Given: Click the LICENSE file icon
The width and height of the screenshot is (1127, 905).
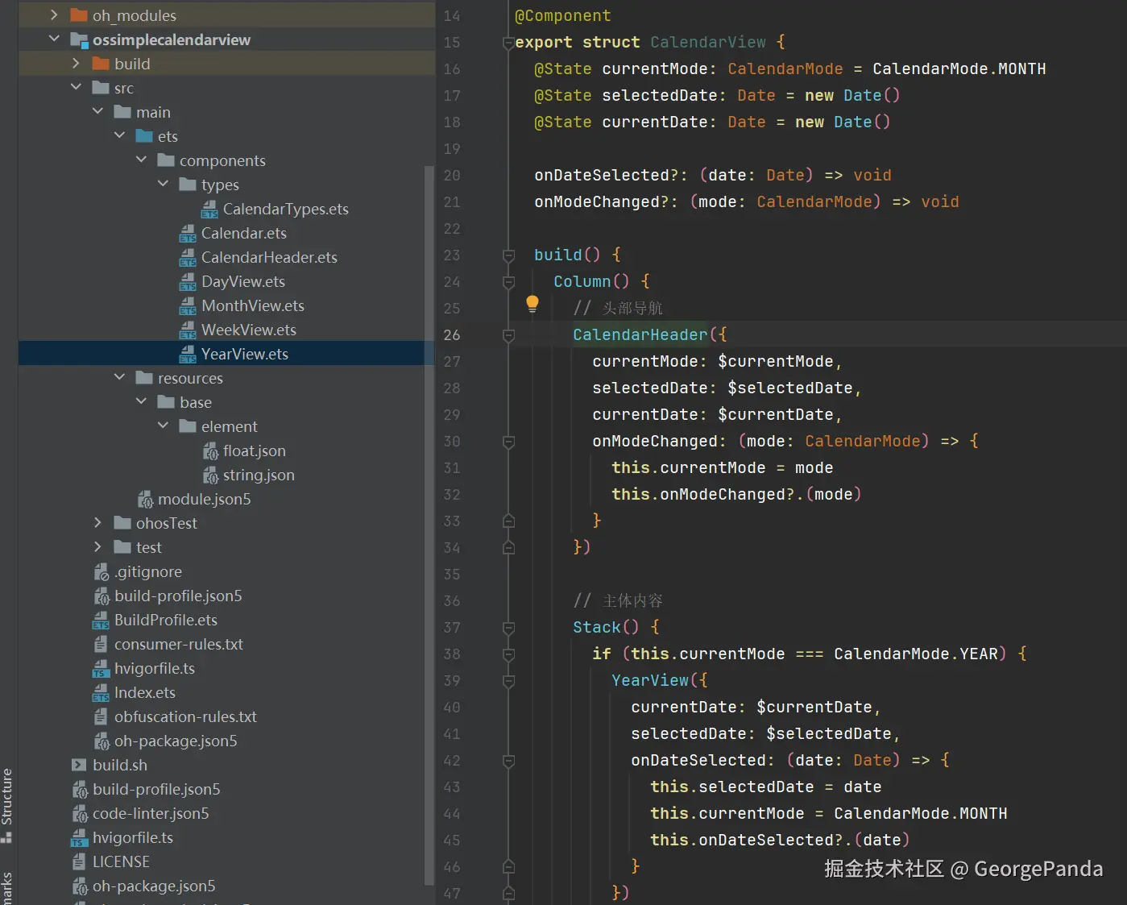Looking at the screenshot, I should [79, 861].
